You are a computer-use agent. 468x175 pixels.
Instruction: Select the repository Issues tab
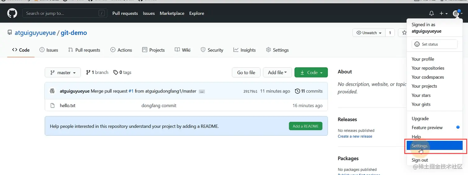[49, 50]
